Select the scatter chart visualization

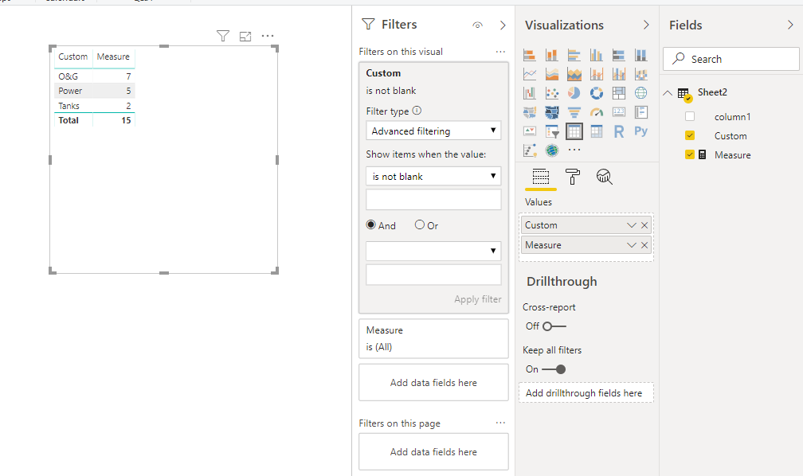[x=551, y=93]
